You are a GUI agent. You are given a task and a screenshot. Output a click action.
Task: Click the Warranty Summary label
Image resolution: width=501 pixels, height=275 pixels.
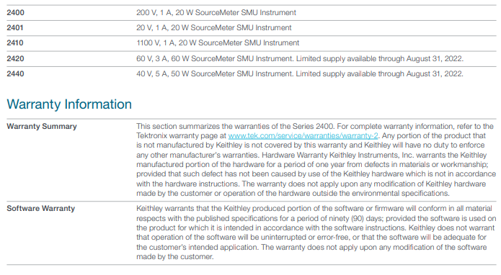[42, 126]
